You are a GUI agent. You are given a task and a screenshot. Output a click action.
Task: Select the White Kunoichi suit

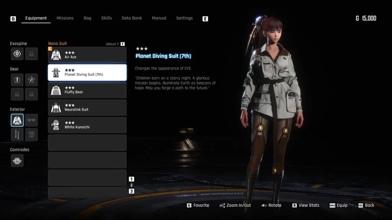[x=87, y=125]
